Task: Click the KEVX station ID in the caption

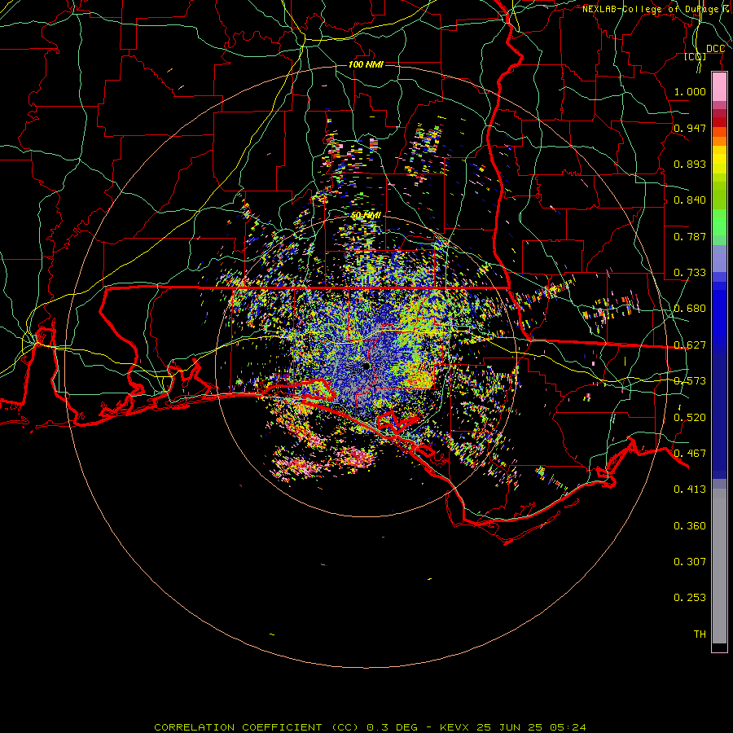Action: [454, 727]
